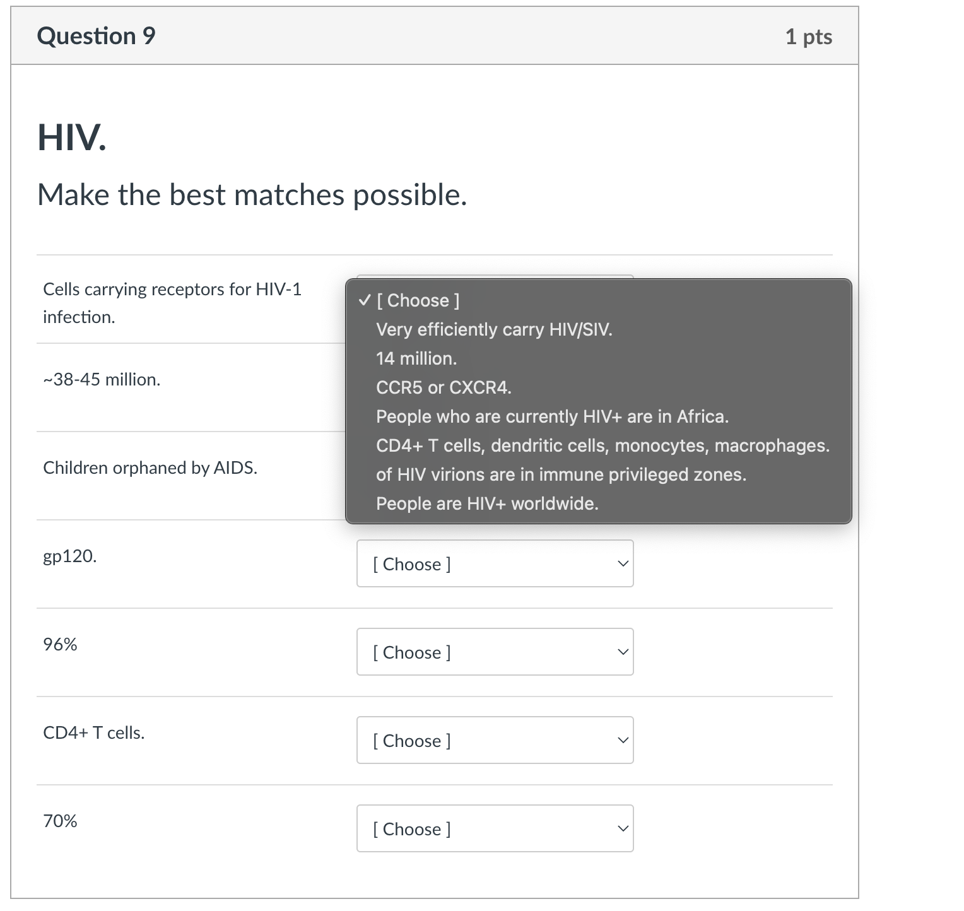This screenshot has width=964, height=911.
Task: Open the dropdown for the 96% row
Action: [x=495, y=652]
